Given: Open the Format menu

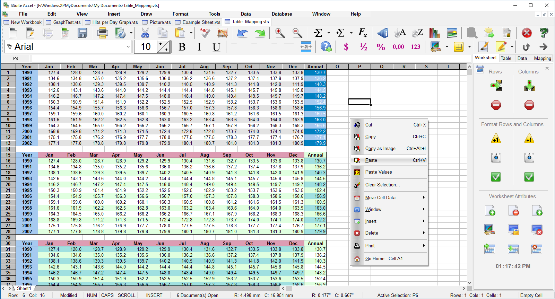Looking at the screenshot, I should click(x=180, y=14).
